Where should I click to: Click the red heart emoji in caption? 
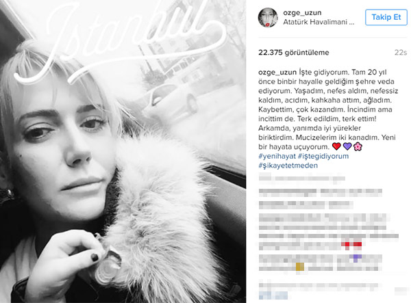pos(336,146)
